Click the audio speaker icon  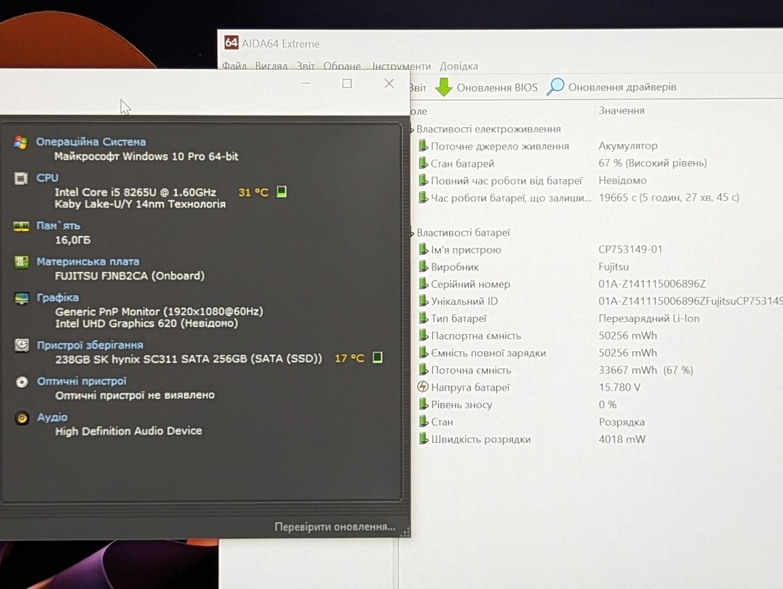coord(22,418)
